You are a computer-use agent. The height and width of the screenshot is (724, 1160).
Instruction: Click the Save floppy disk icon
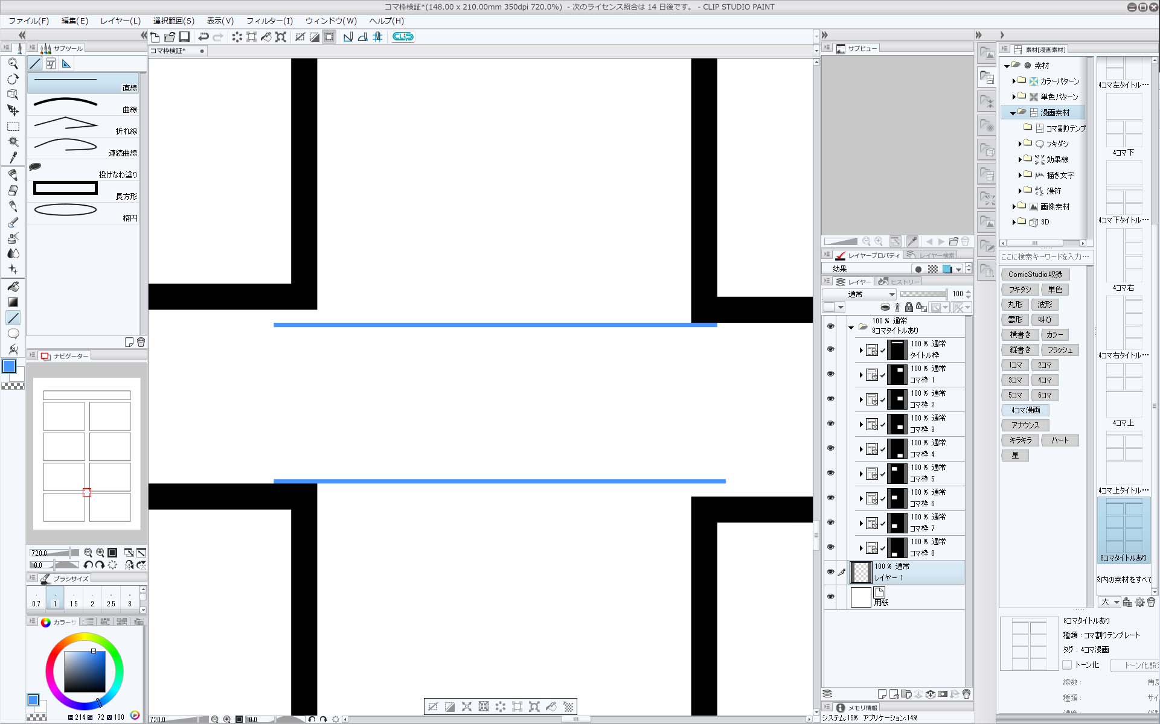tap(184, 37)
